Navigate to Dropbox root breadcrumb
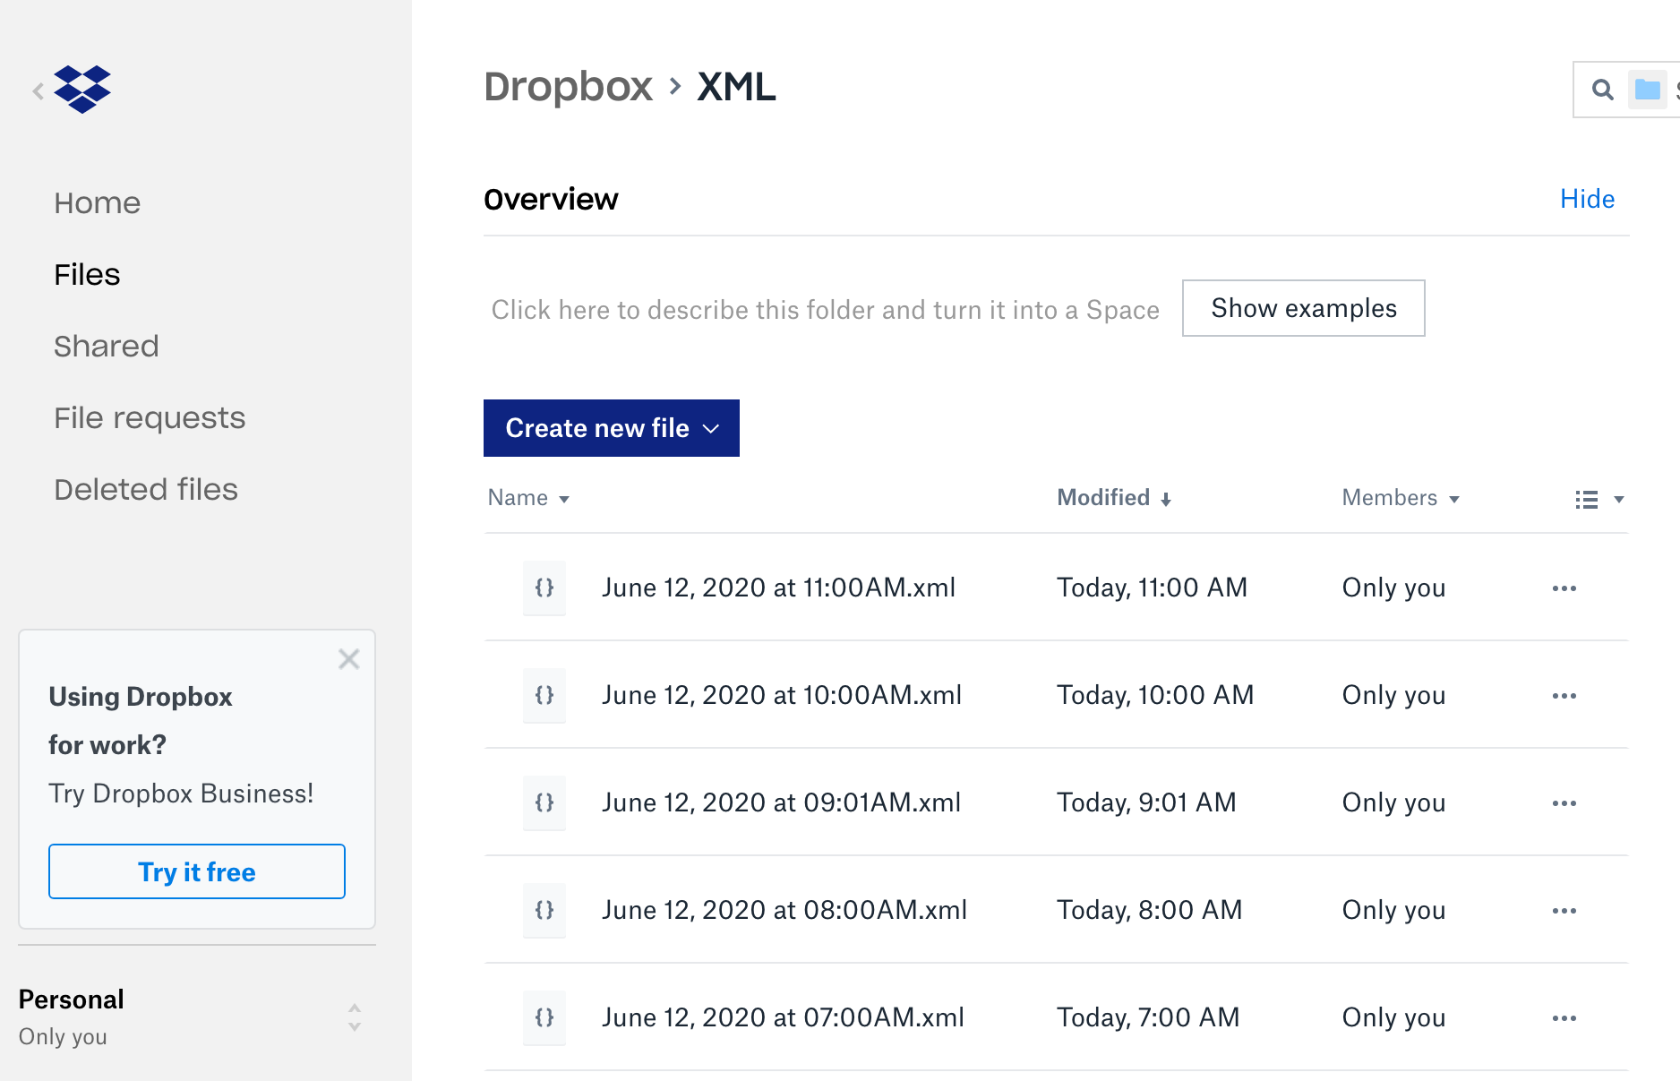 [569, 87]
